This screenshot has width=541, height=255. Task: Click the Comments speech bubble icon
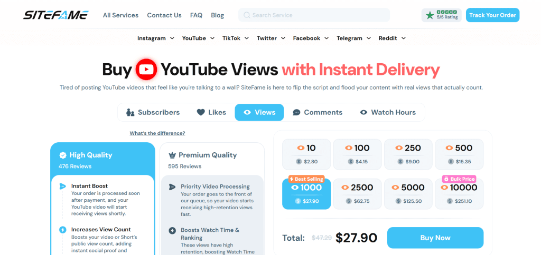296,113
